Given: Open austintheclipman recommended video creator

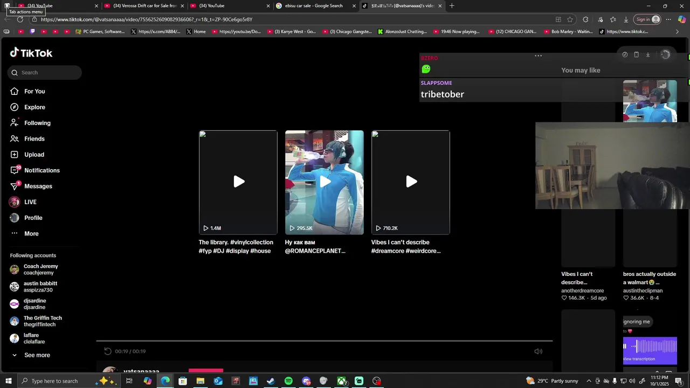Looking at the screenshot, I should [x=643, y=291].
